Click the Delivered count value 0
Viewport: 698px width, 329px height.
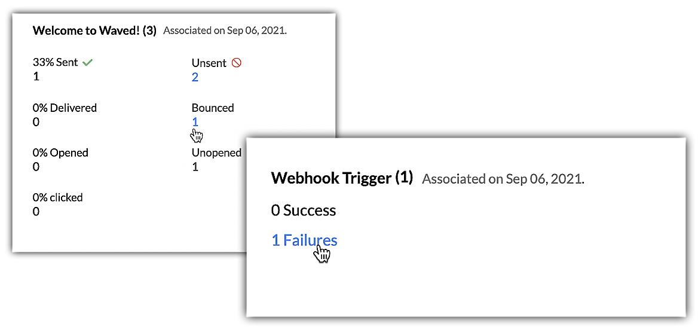(x=36, y=122)
